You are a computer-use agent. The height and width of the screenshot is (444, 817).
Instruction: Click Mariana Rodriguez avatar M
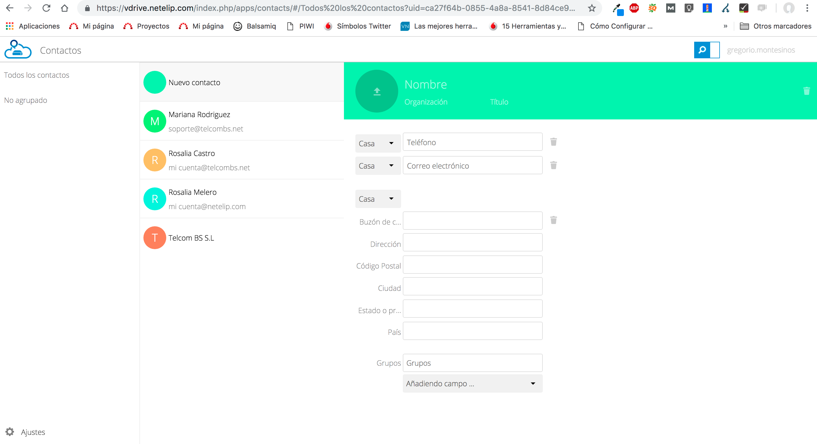155,121
